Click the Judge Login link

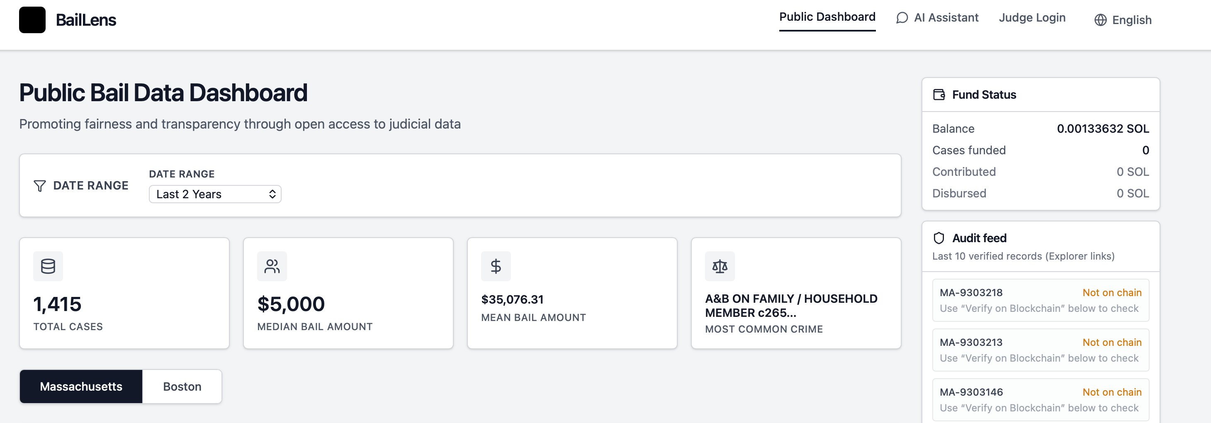[x=1032, y=18]
